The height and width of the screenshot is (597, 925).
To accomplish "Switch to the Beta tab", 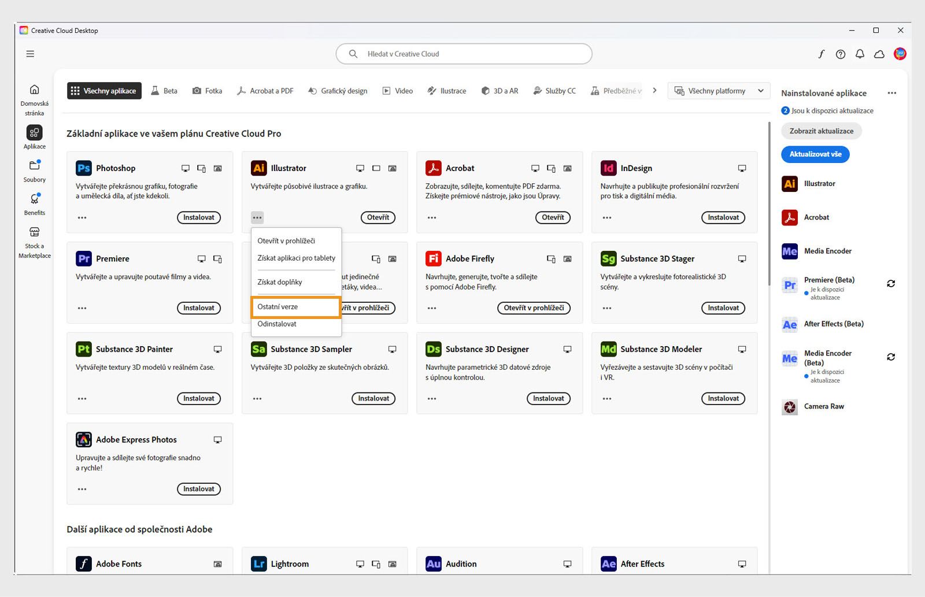I will [164, 91].
